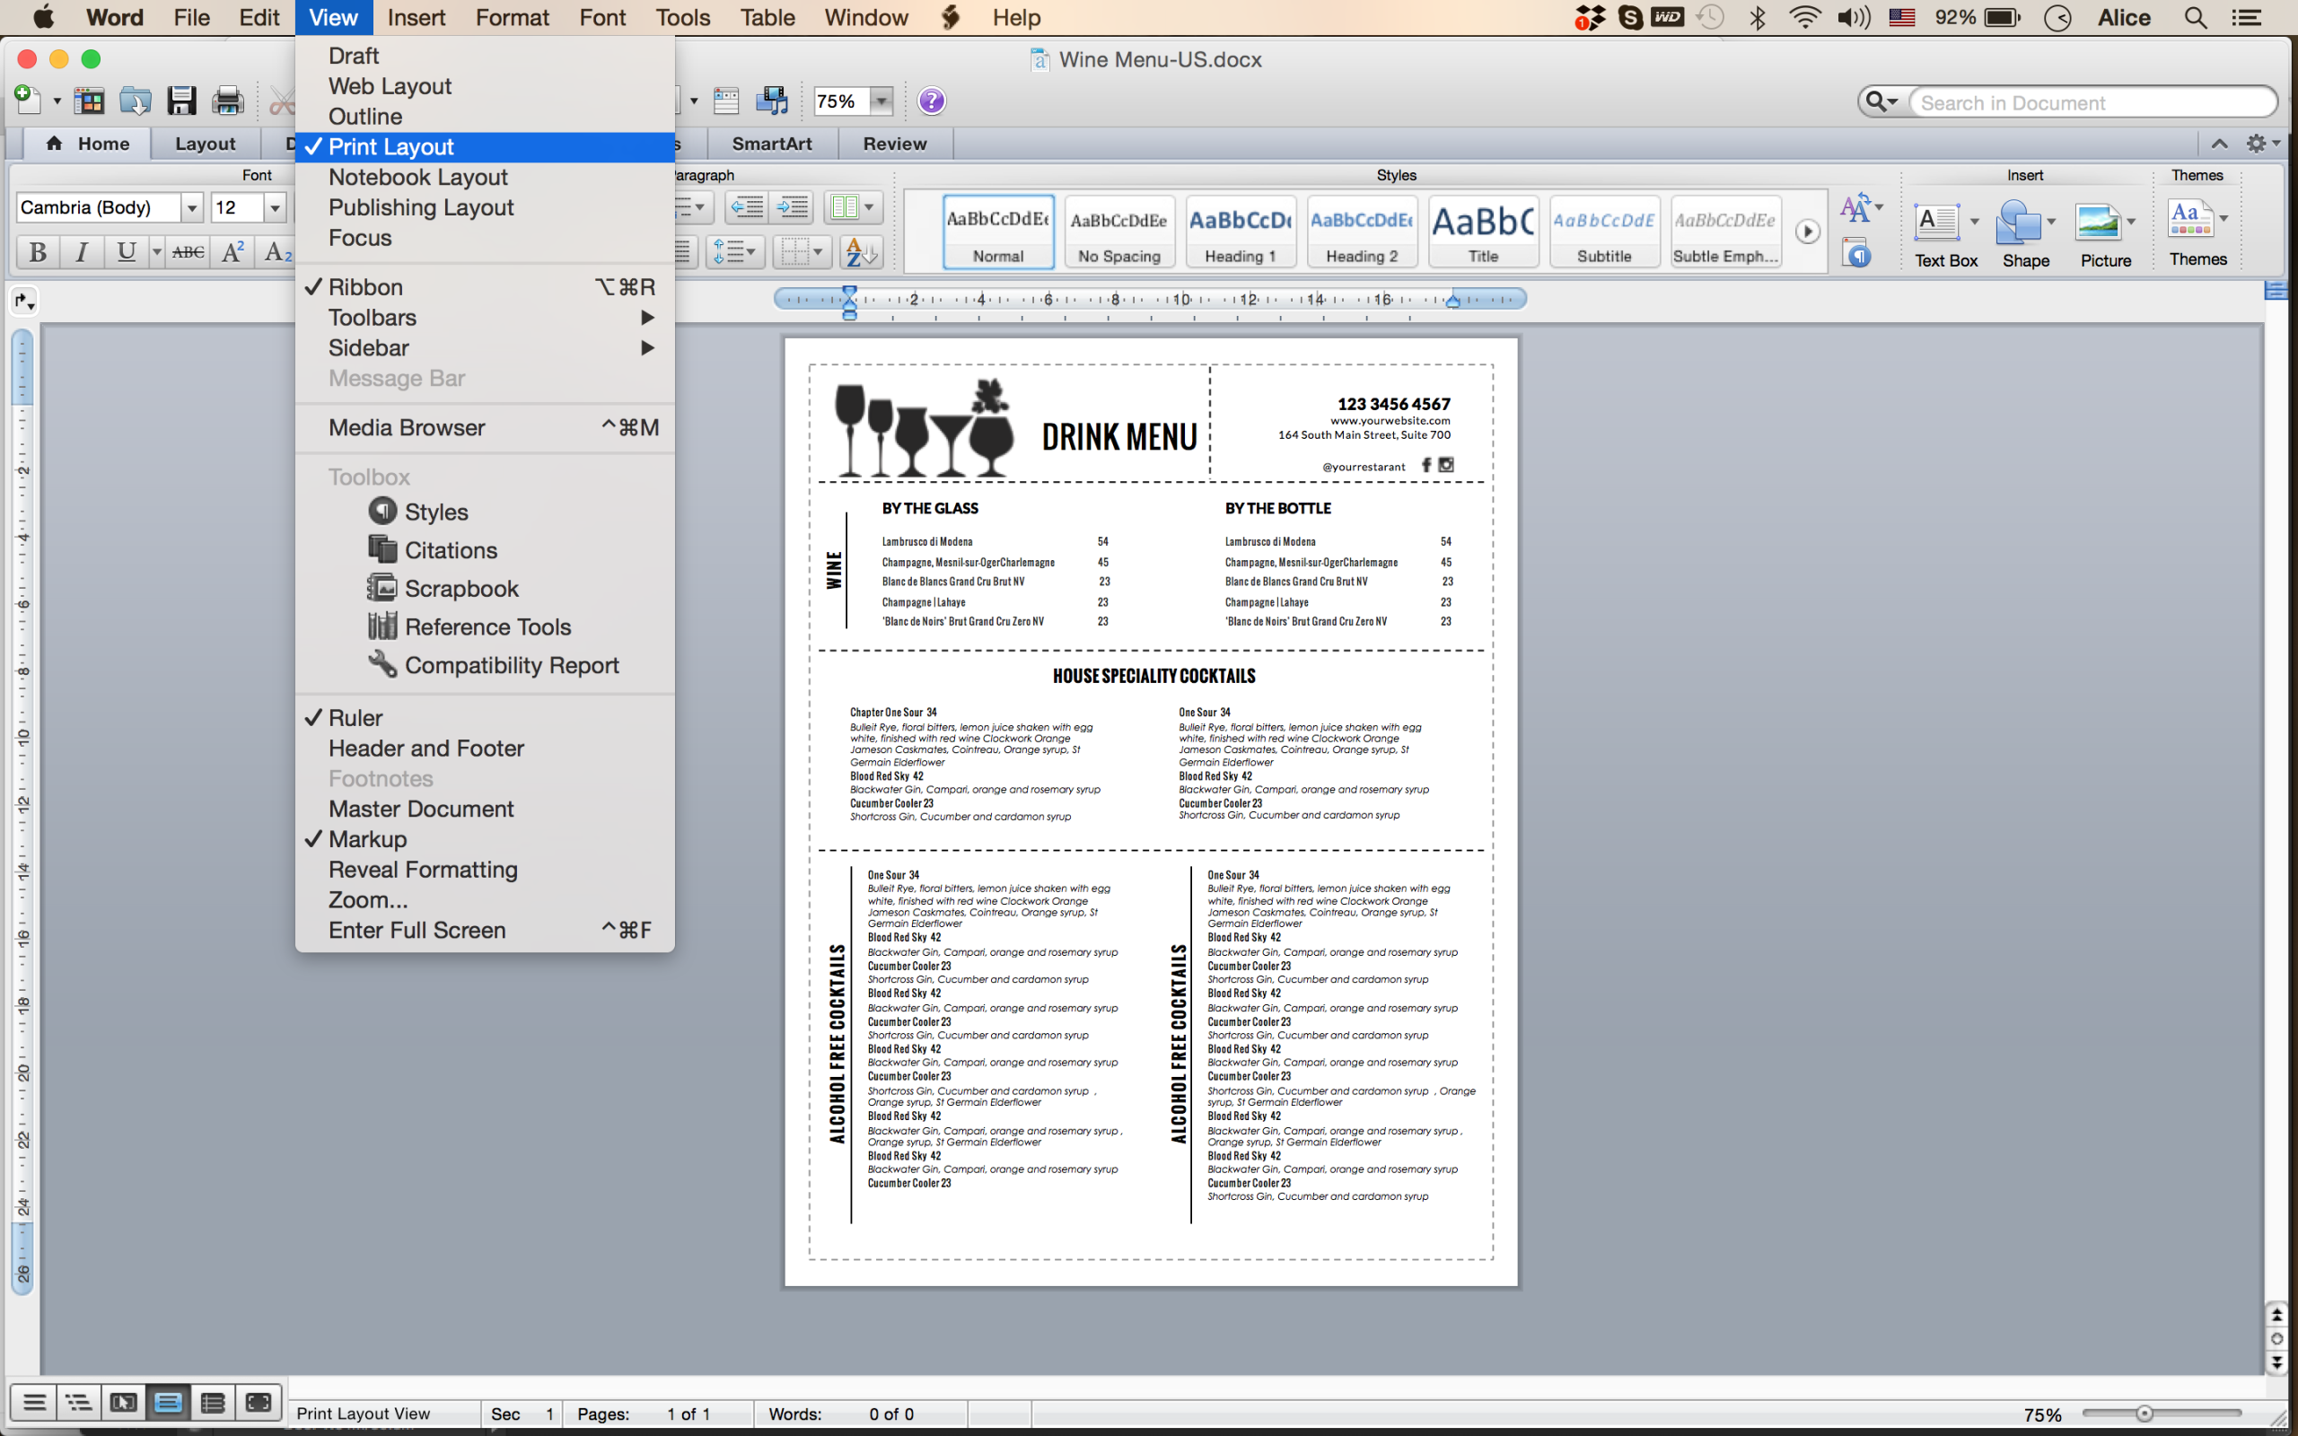Switch to Outline view in status bar
The height and width of the screenshot is (1436, 2298).
tap(79, 1403)
